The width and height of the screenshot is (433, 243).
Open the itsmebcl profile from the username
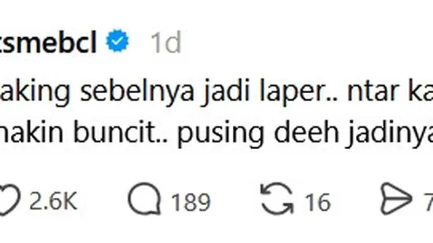pos(48,42)
